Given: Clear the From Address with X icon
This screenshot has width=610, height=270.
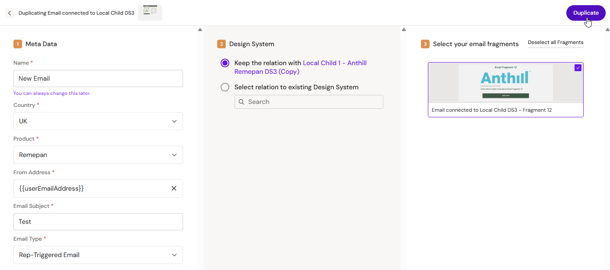Looking at the screenshot, I should click(x=174, y=188).
